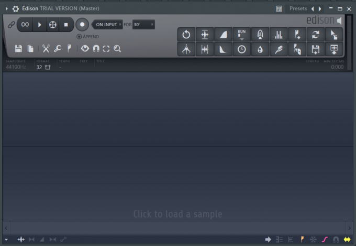Open the pages Format menu icon
The height and width of the screenshot is (246, 356).
(x=30, y=48)
